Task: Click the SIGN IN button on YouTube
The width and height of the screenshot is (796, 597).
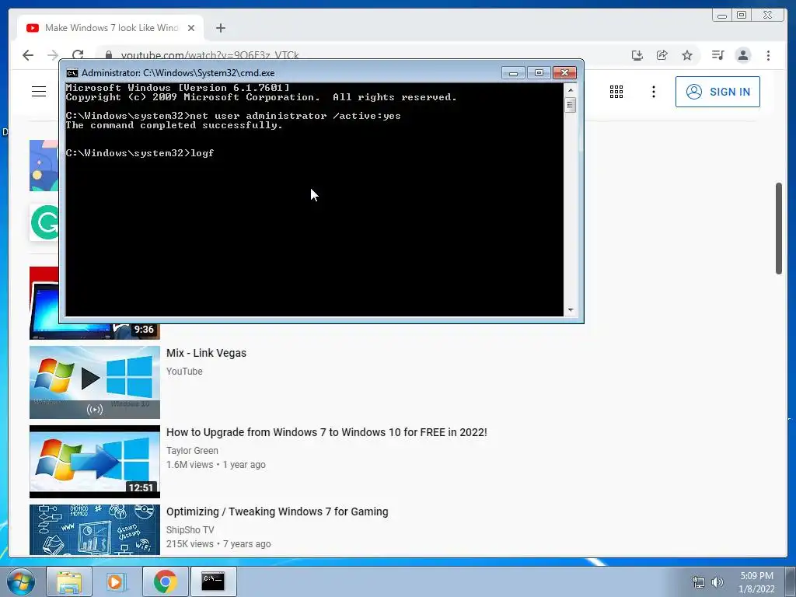Action: 717,92
